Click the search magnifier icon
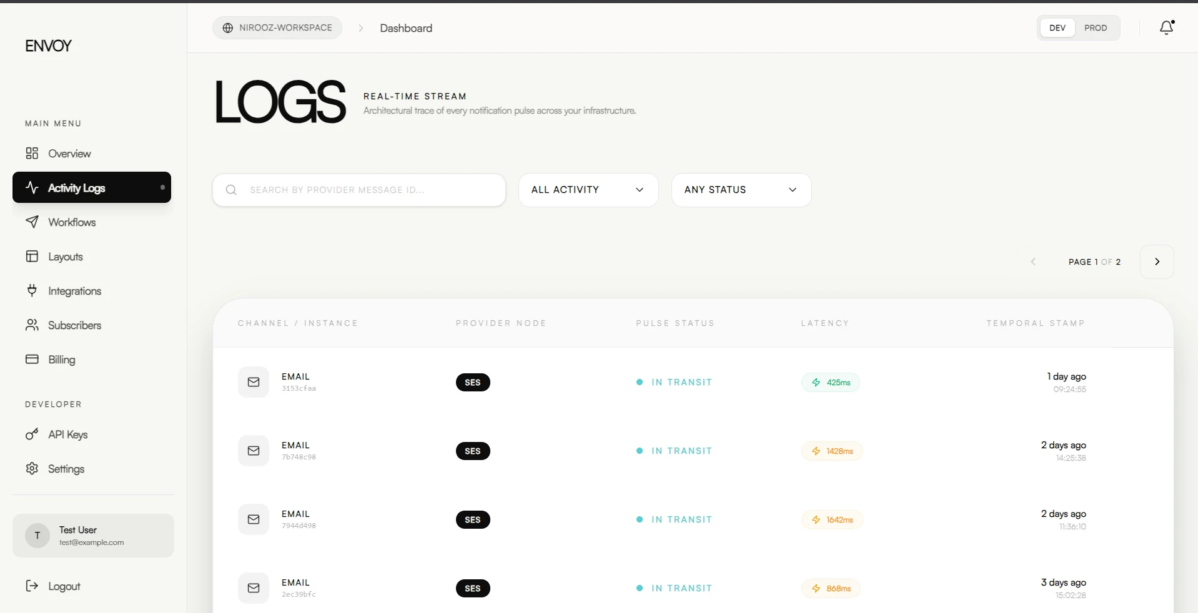Screen dimensions: 1198x613 [x=231, y=190]
